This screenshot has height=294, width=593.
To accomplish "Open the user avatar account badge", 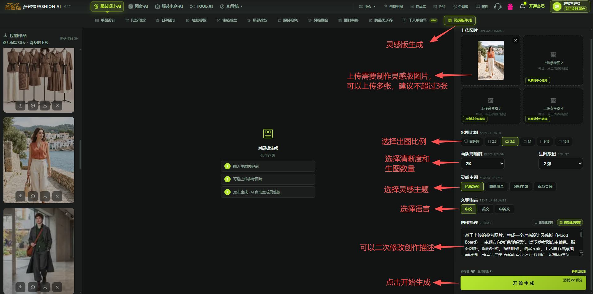I will (x=570, y=6).
